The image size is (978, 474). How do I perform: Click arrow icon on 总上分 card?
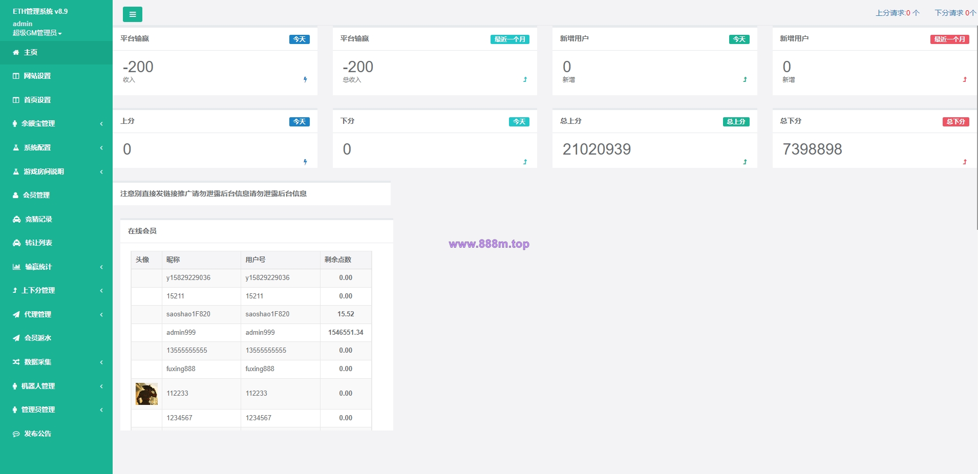coord(745,162)
